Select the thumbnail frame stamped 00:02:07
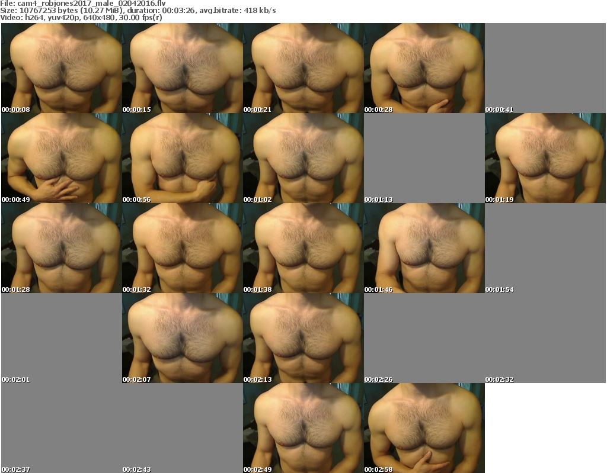This screenshot has height=473, width=607. point(183,338)
